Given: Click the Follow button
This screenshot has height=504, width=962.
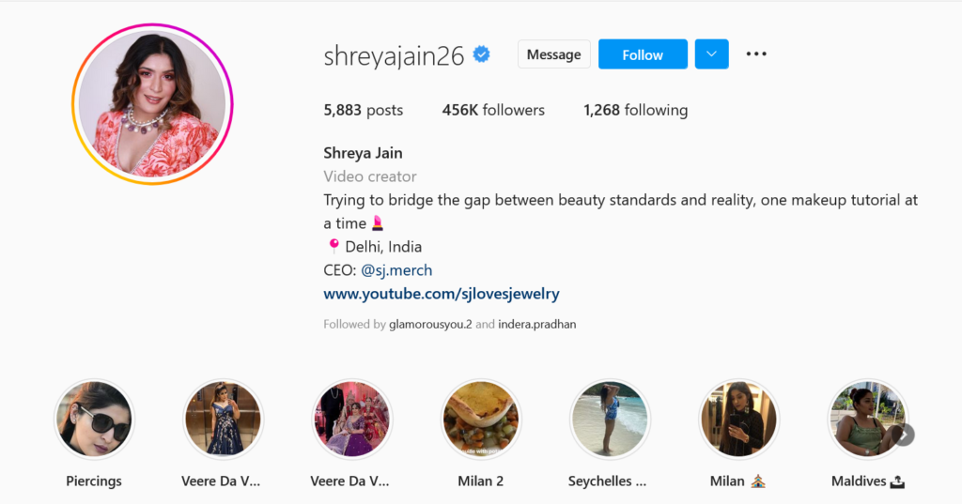Looking at the screenshot, I should [643, 53].
